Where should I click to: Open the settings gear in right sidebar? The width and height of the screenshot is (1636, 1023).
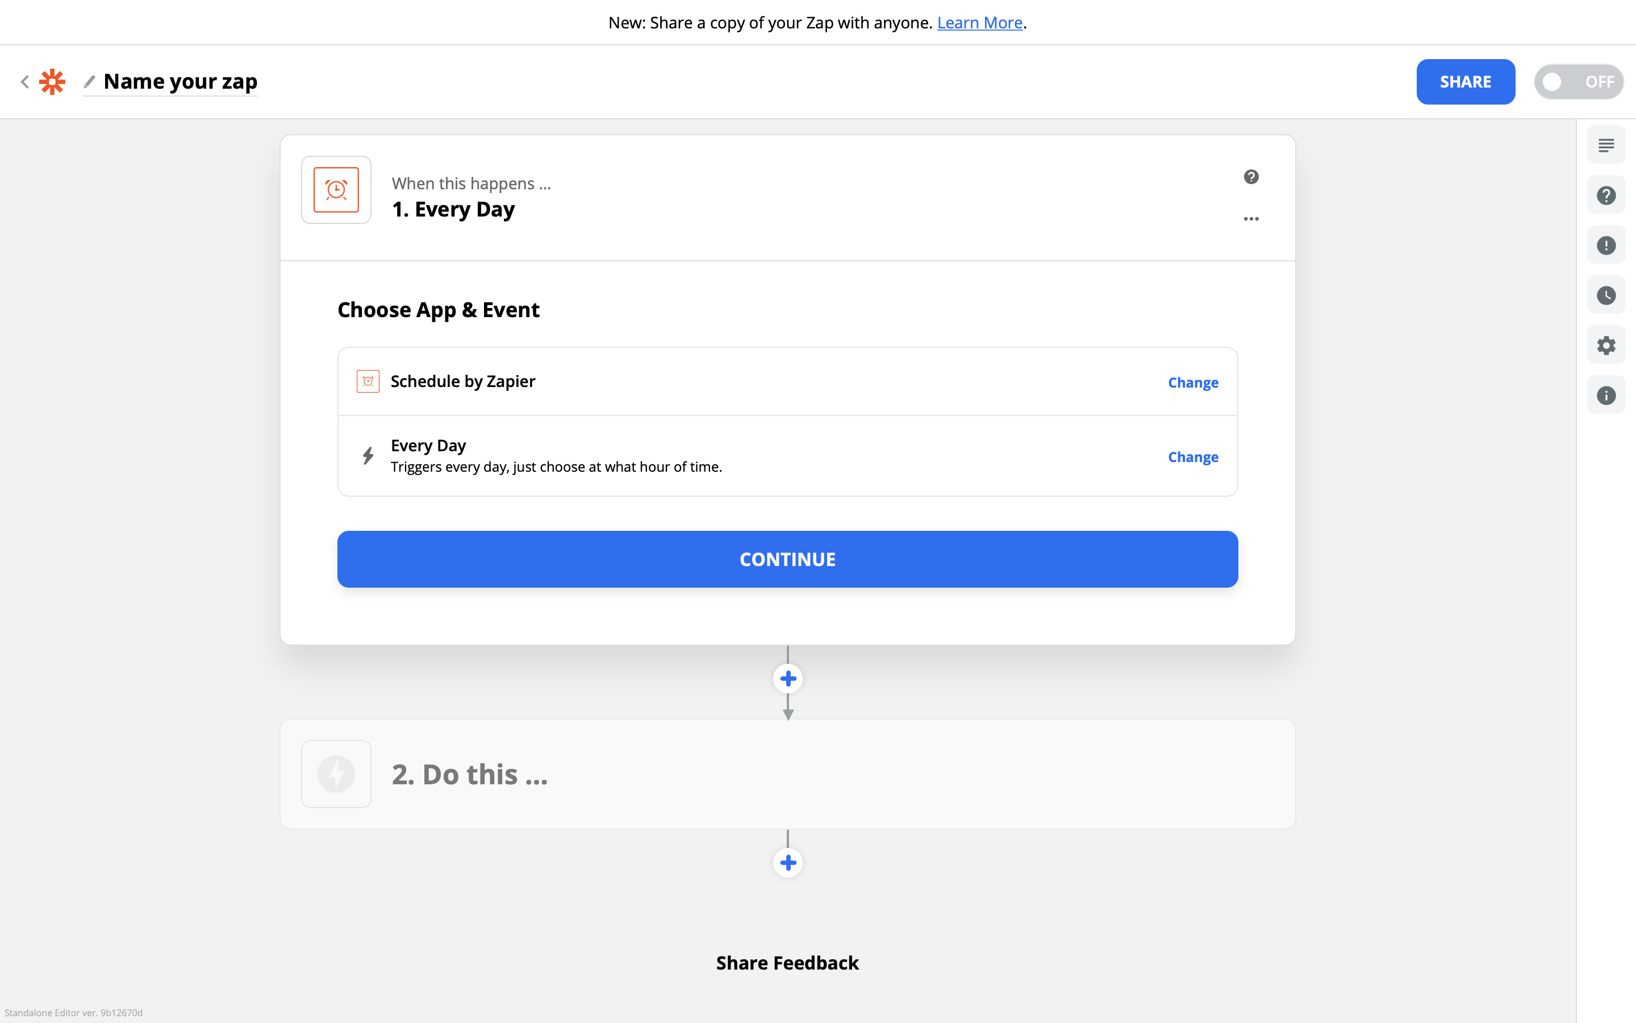pos(1605,346)
